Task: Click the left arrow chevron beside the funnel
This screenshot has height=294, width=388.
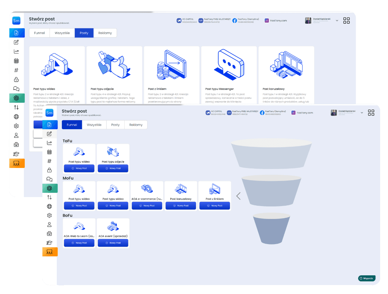Action: [x=238, y=196]
